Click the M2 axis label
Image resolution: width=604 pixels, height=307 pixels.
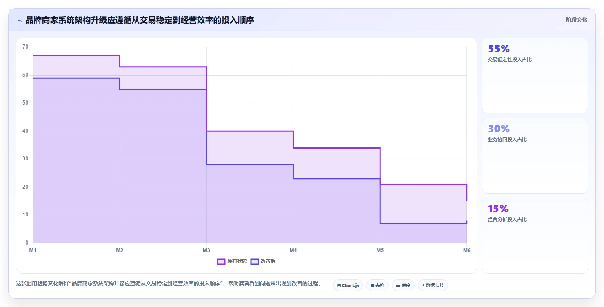[x=120, y=250]
